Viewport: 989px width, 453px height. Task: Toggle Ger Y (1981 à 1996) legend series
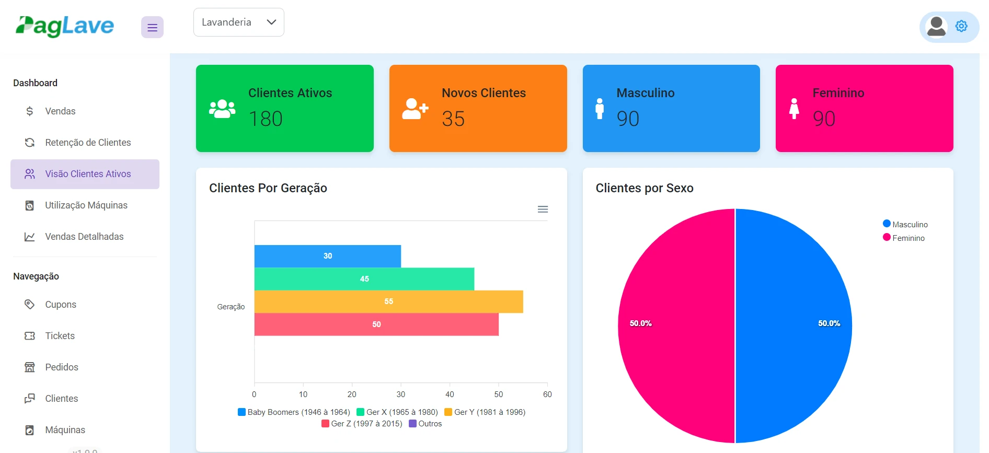pyautogui.click(x=485, y=412)
